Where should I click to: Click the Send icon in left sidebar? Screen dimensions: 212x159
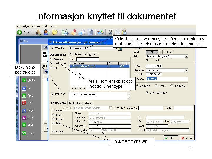[x=24, y=125]
